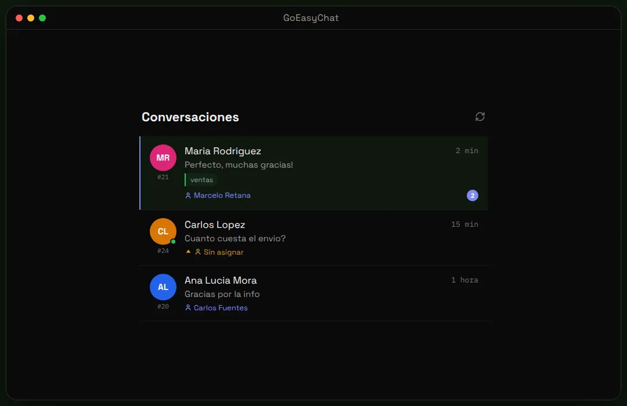Click the unread badge showing 2

pos(472,195)
